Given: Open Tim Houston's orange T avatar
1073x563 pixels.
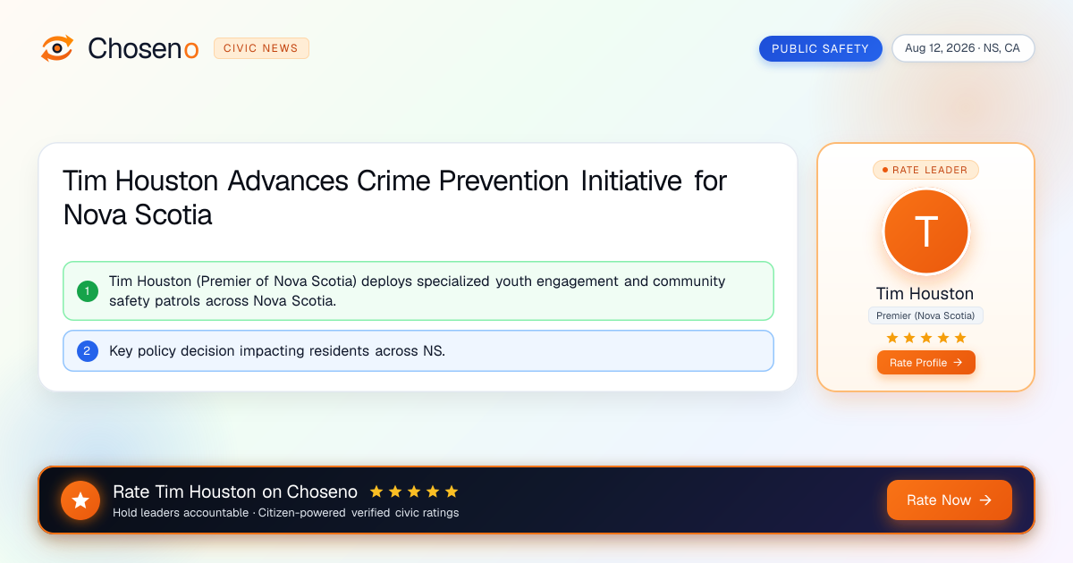Looking at the screenshot, I should pos(925,231).
